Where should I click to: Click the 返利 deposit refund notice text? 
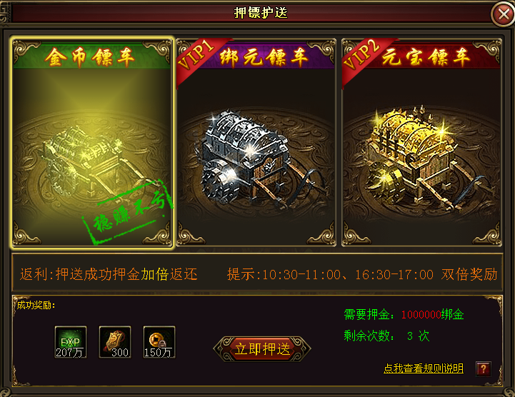coord(109,274)
